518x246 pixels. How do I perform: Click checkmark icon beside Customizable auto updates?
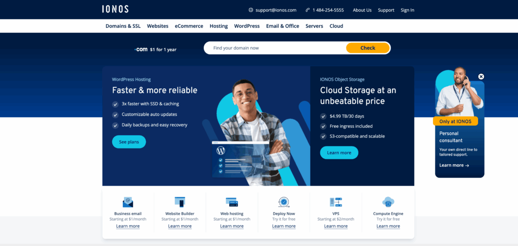[115, 115]
